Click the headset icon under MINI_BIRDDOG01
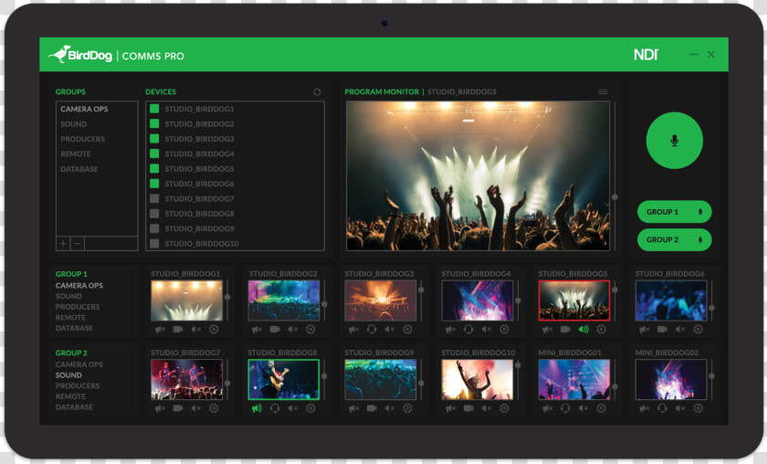 pyautogui.click(x=565, y=408)
